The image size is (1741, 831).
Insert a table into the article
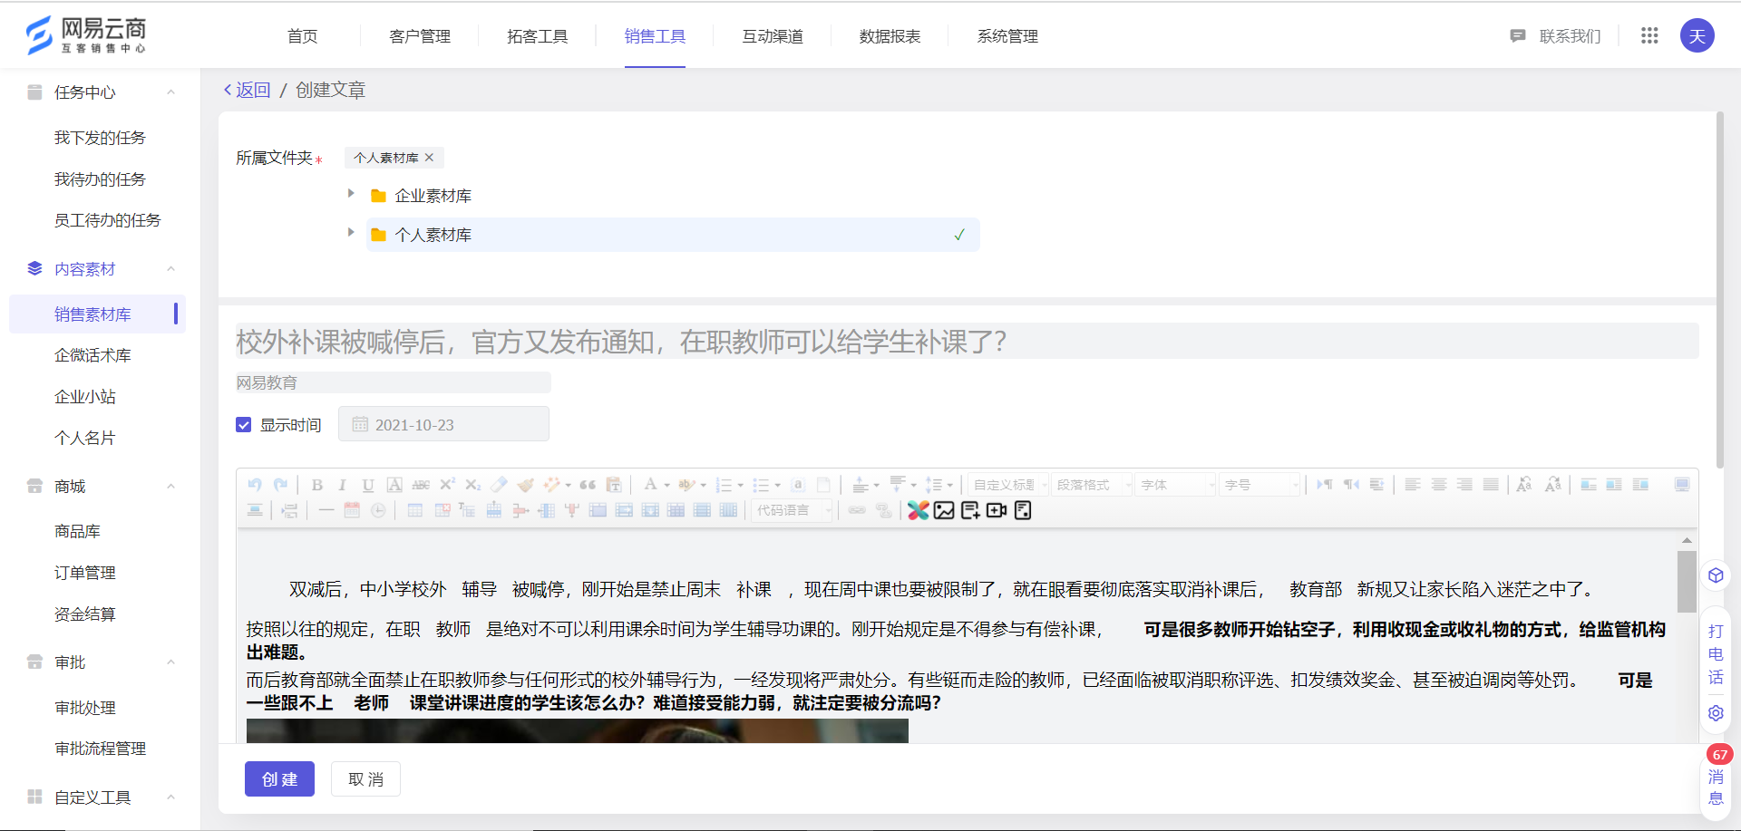pyautogui.click(x=414, y=510)
